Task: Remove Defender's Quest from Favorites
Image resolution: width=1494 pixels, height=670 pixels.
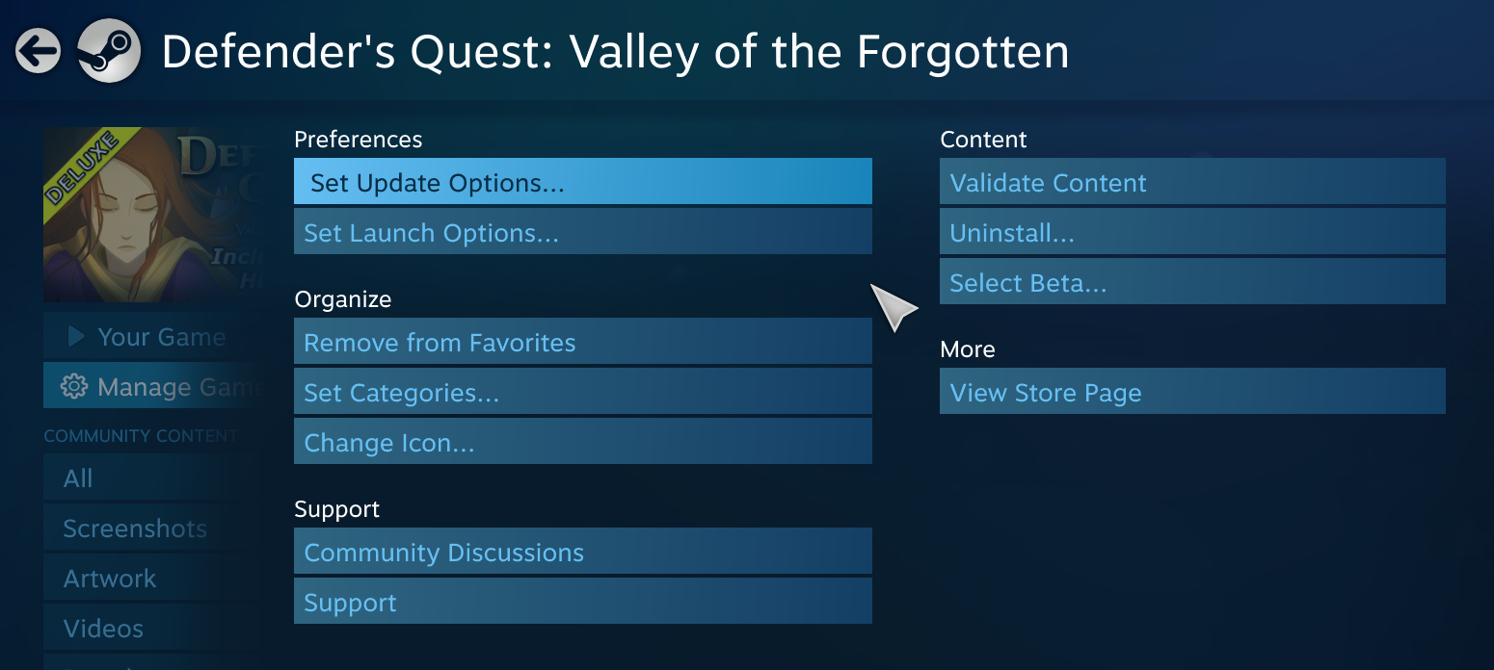Action: (582, 341)
